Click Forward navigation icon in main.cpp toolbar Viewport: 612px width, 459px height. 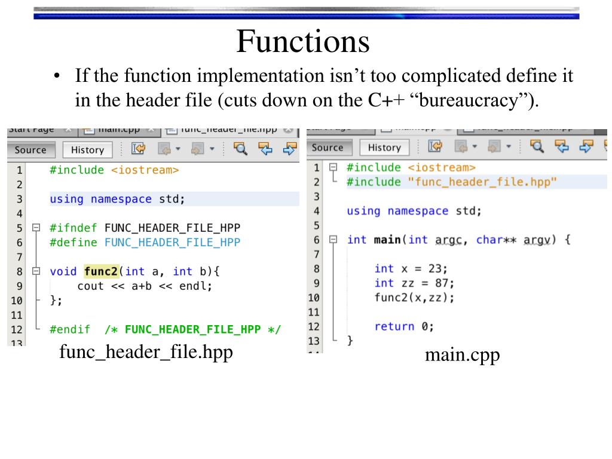tap(494, 146)
